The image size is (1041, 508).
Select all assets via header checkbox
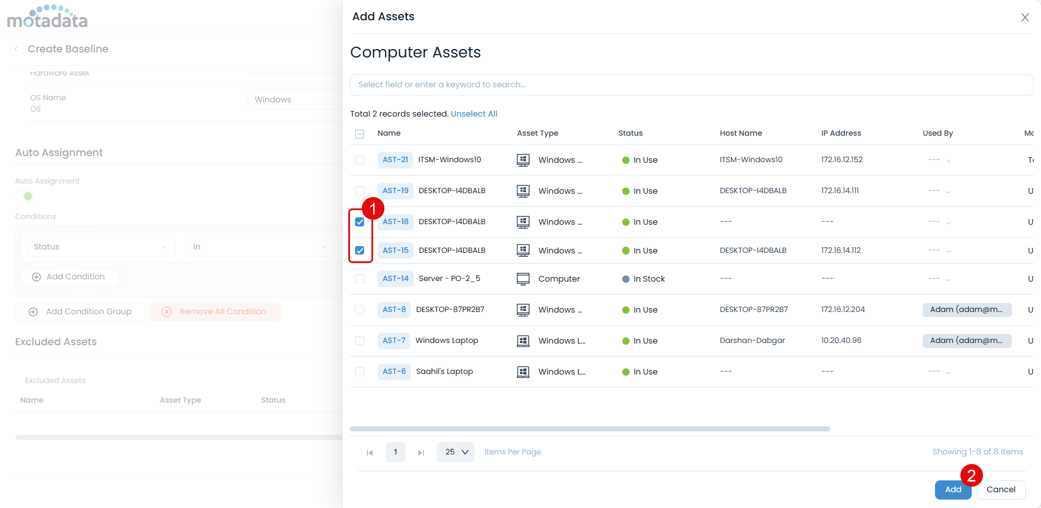point(360,133)
